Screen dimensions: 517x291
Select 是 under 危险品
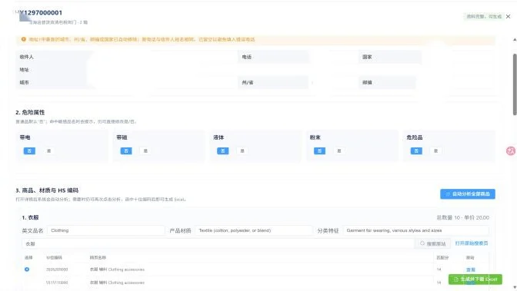[435, 150]
